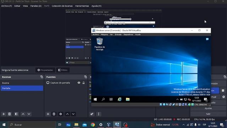Image resolution: width=227 pixels, height=128 pixels.
Task: Move source down in Fuentes panel
Action: [73, 114]
